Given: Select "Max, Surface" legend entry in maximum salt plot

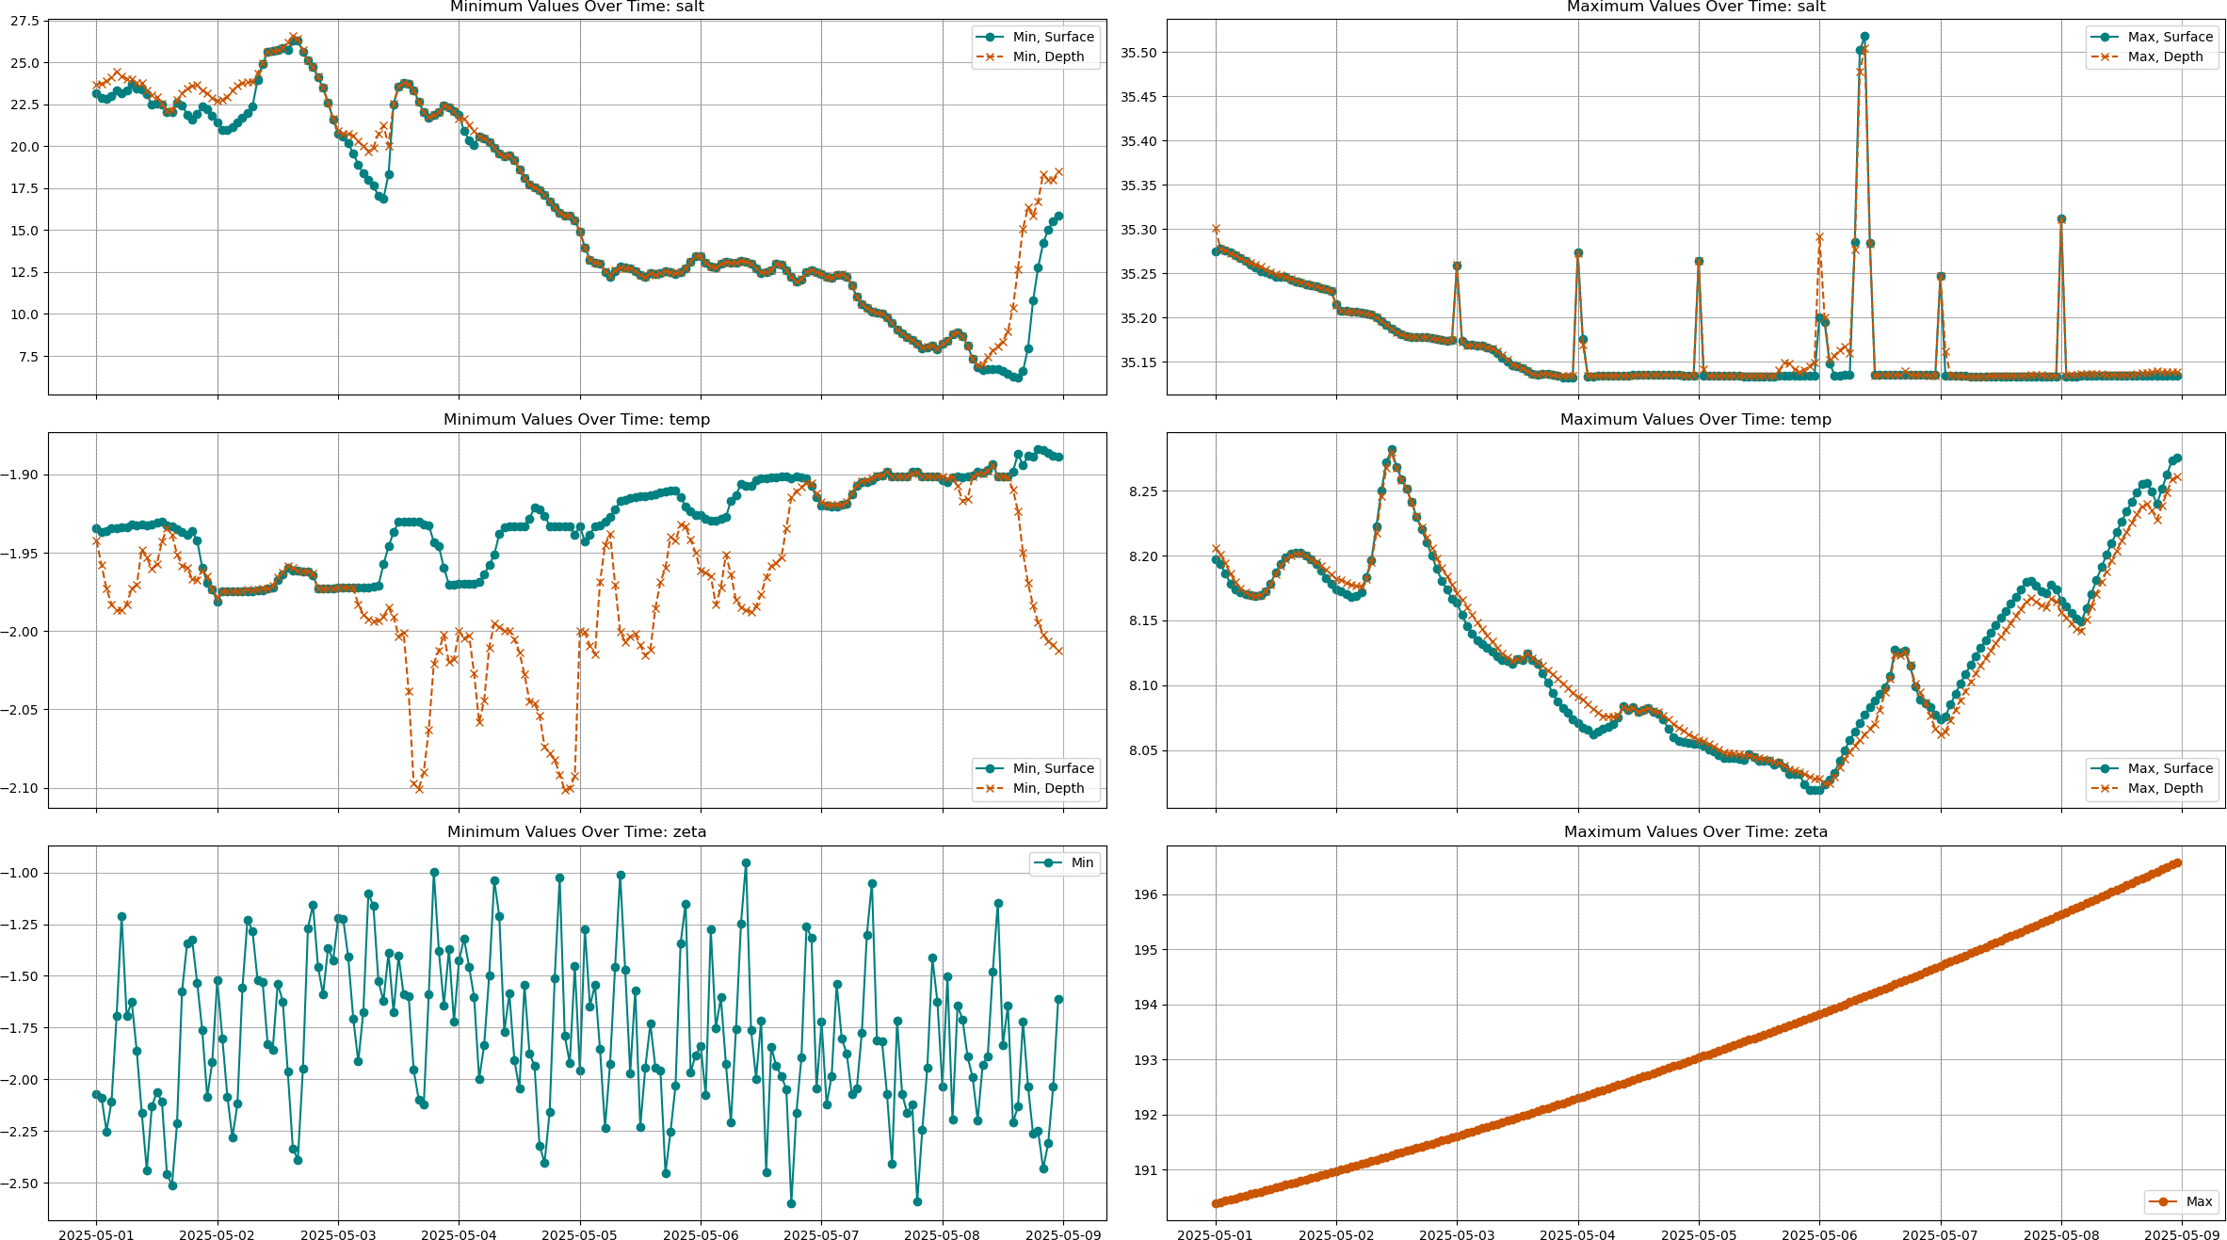Looking at the screenshot, I should point(2152,37).
